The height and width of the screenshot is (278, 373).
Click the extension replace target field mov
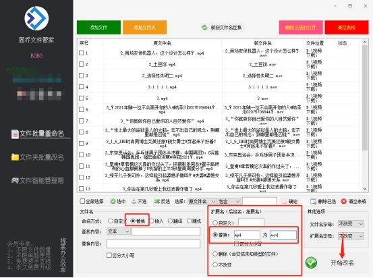[283, 235]
